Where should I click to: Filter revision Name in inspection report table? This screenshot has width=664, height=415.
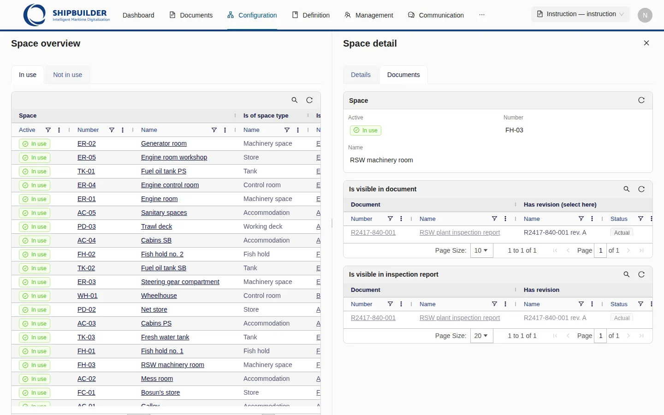coord(581,304)
